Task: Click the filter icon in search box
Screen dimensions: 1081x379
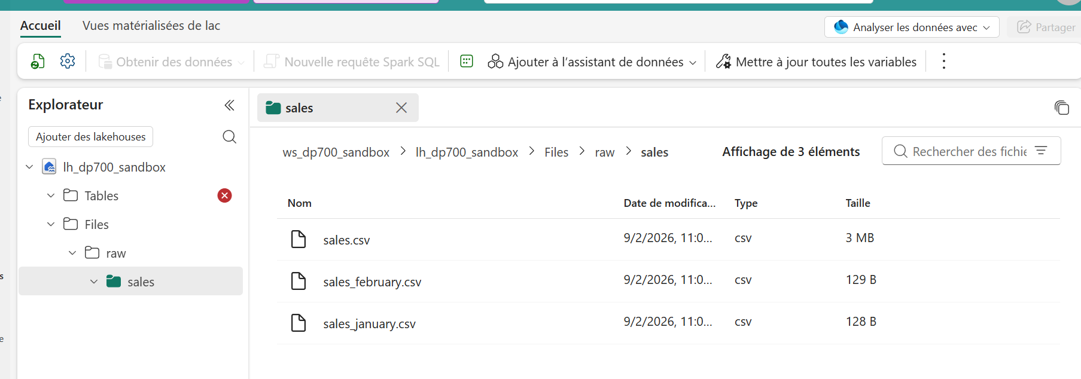Action: point(1042,151)
